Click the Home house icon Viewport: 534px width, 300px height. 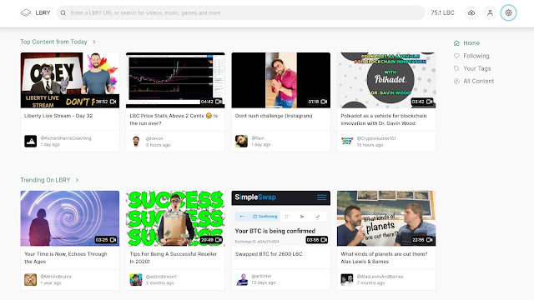pyautogui.click(x=456, y=43)
